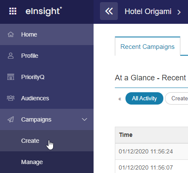188x173 pixels.
Task: Click the eInsight logo
Action: 44,11
